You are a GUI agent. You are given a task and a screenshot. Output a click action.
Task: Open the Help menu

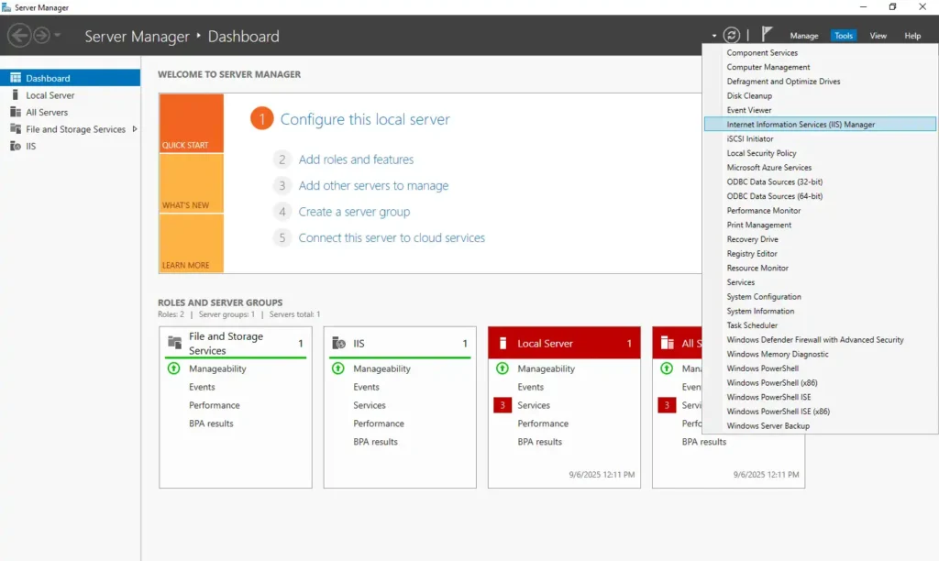(912, 36)
